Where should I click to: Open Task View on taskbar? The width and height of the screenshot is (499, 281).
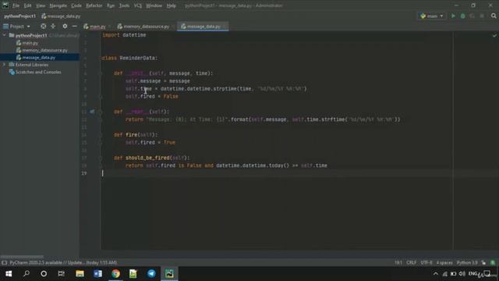coord(61,274)
